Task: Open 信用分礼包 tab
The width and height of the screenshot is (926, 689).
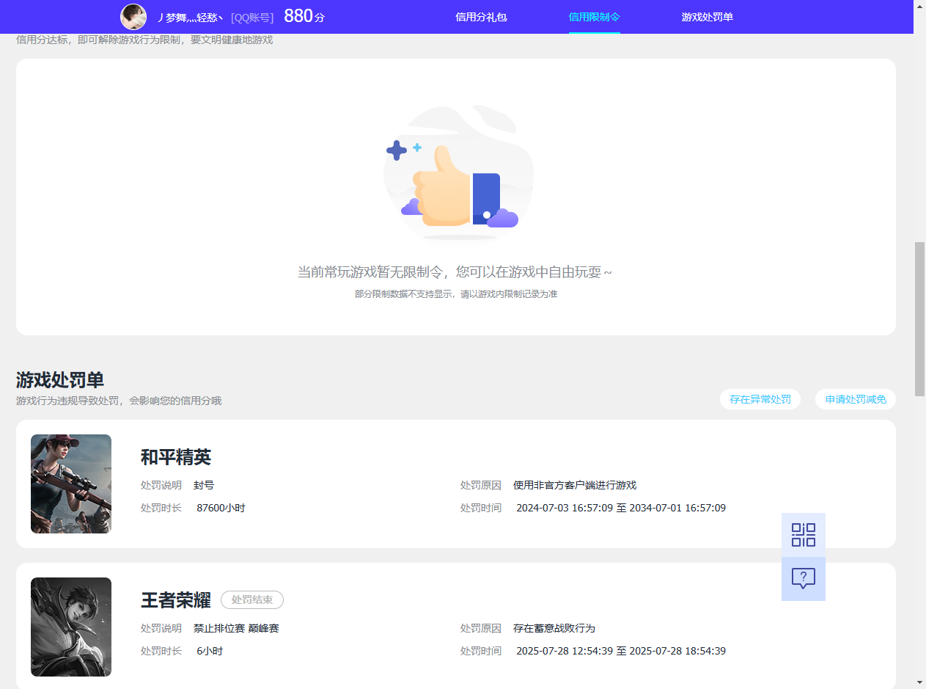Action: pyautogui.click(x=481, y=17)
